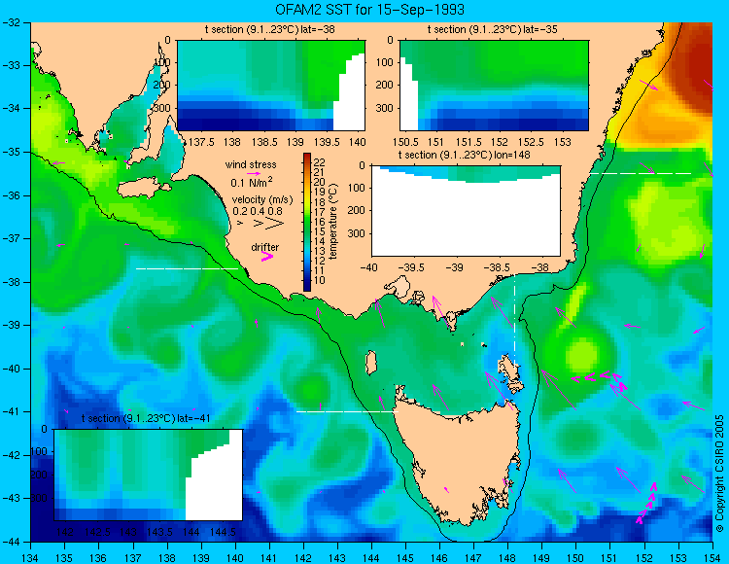
Task: Click tick "-39.5" in lon=148 section
Action: pos(413,267)
